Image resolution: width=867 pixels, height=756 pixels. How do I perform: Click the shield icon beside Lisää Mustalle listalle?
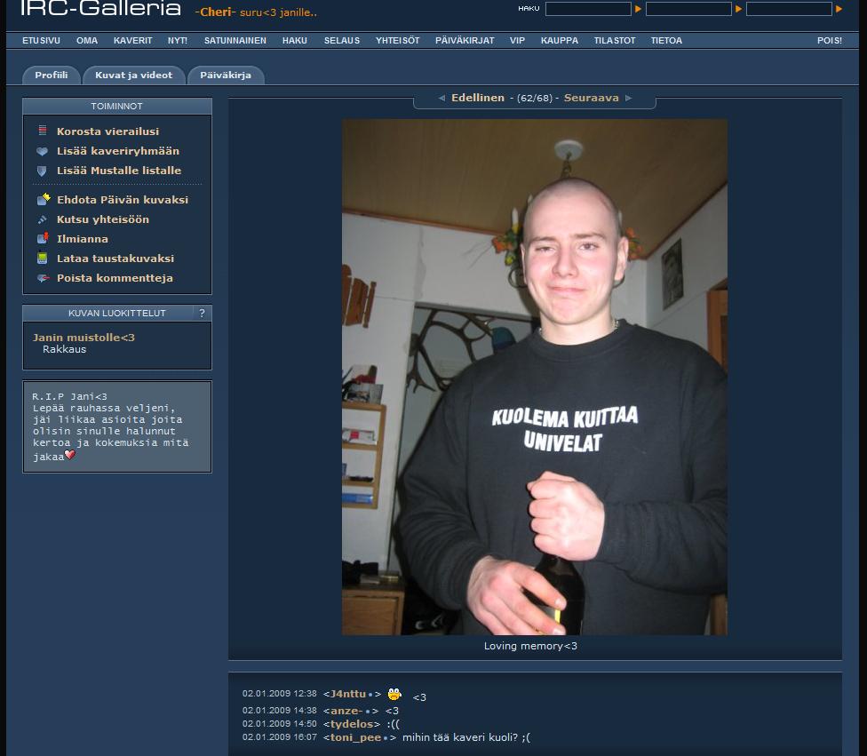coord(42,171)
